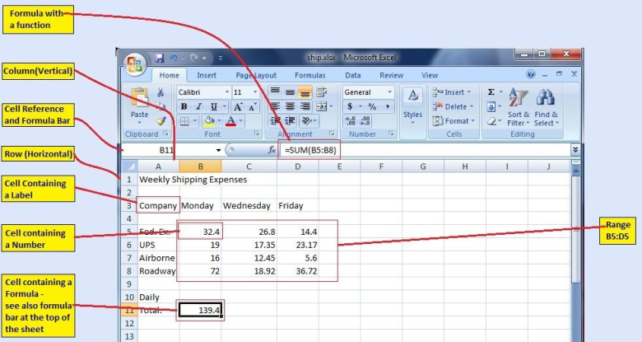The height and width of the screenshot is (342, 642).
Task: Click the Fill down-arrow icon
Action: point(491,107)
